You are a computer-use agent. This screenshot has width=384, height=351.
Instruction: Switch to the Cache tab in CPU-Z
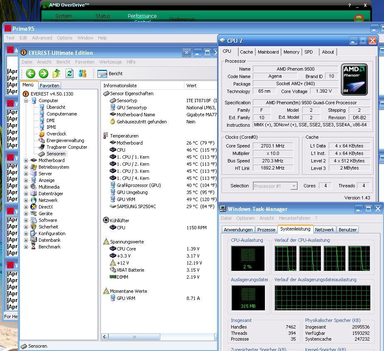point(246,52)
